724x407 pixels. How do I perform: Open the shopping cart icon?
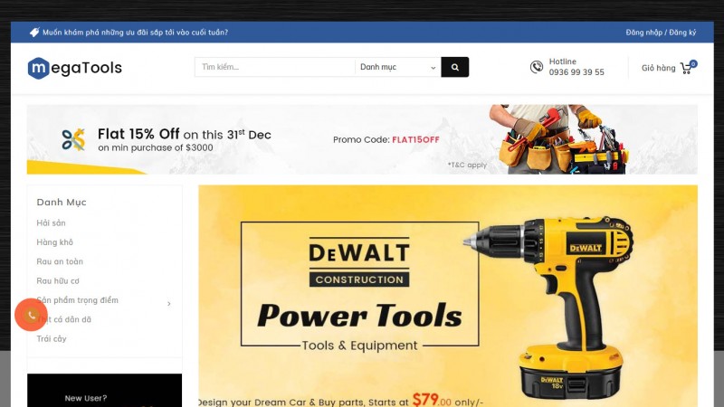687,68
